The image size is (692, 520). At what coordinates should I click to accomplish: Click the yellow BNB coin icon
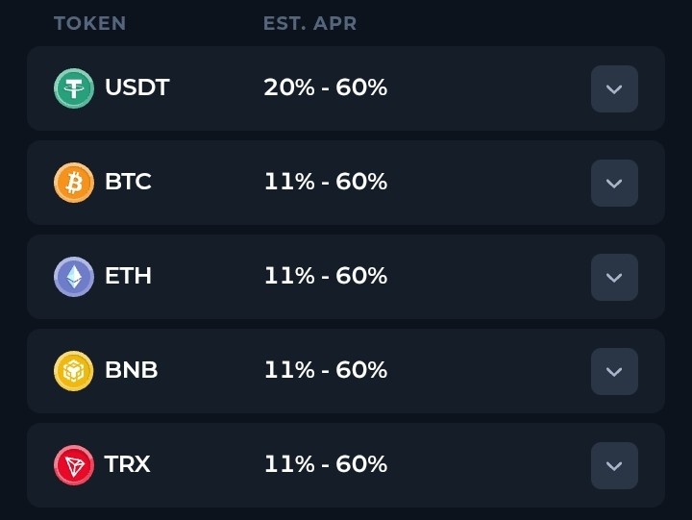(x=74, y=371)
